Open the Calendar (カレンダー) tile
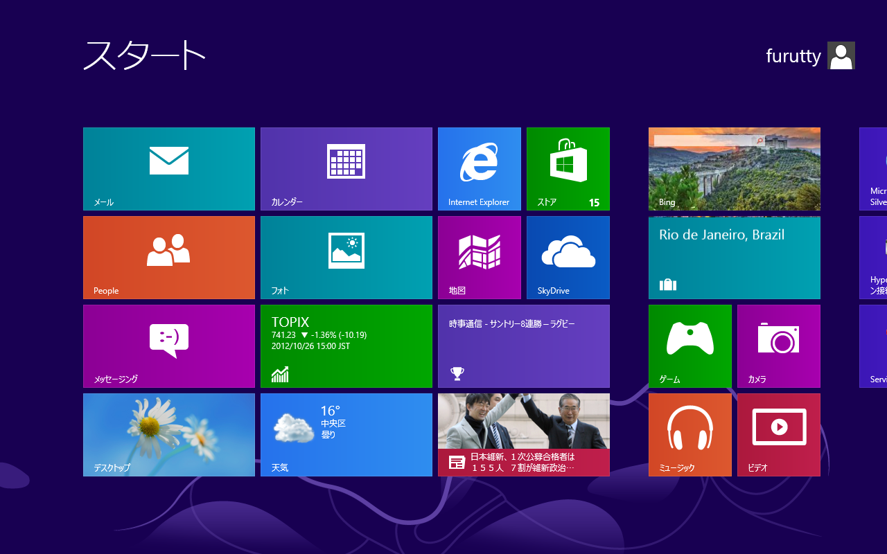 (x=346, y=169)
